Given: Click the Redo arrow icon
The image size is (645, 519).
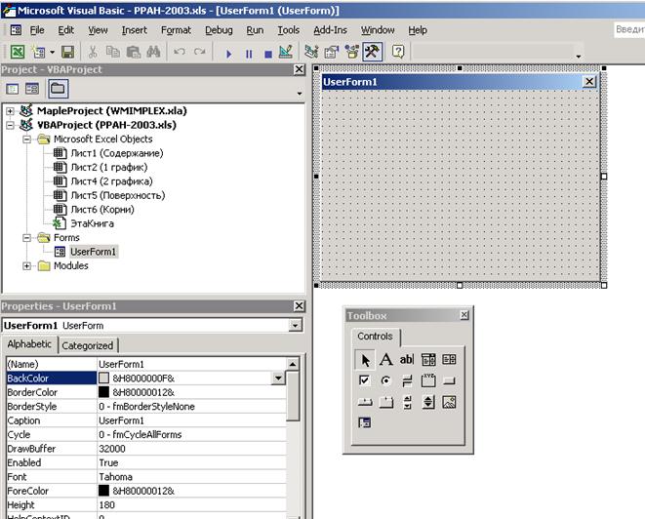Looking at the screenshot, I should (200, 52).
